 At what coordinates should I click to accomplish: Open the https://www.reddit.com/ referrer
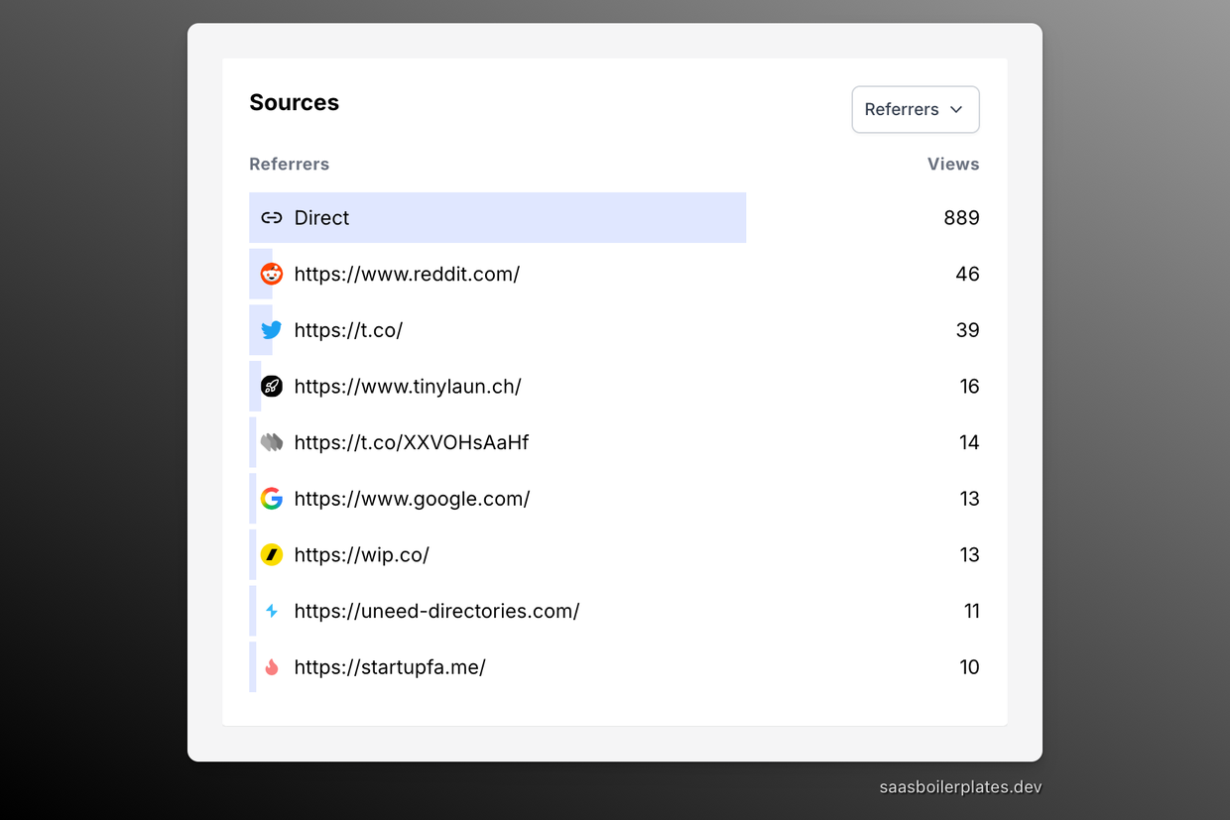click(407, 274)
